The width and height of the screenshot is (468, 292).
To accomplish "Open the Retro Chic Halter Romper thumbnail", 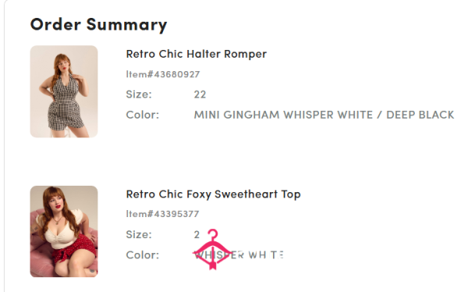I will point(64,91).
